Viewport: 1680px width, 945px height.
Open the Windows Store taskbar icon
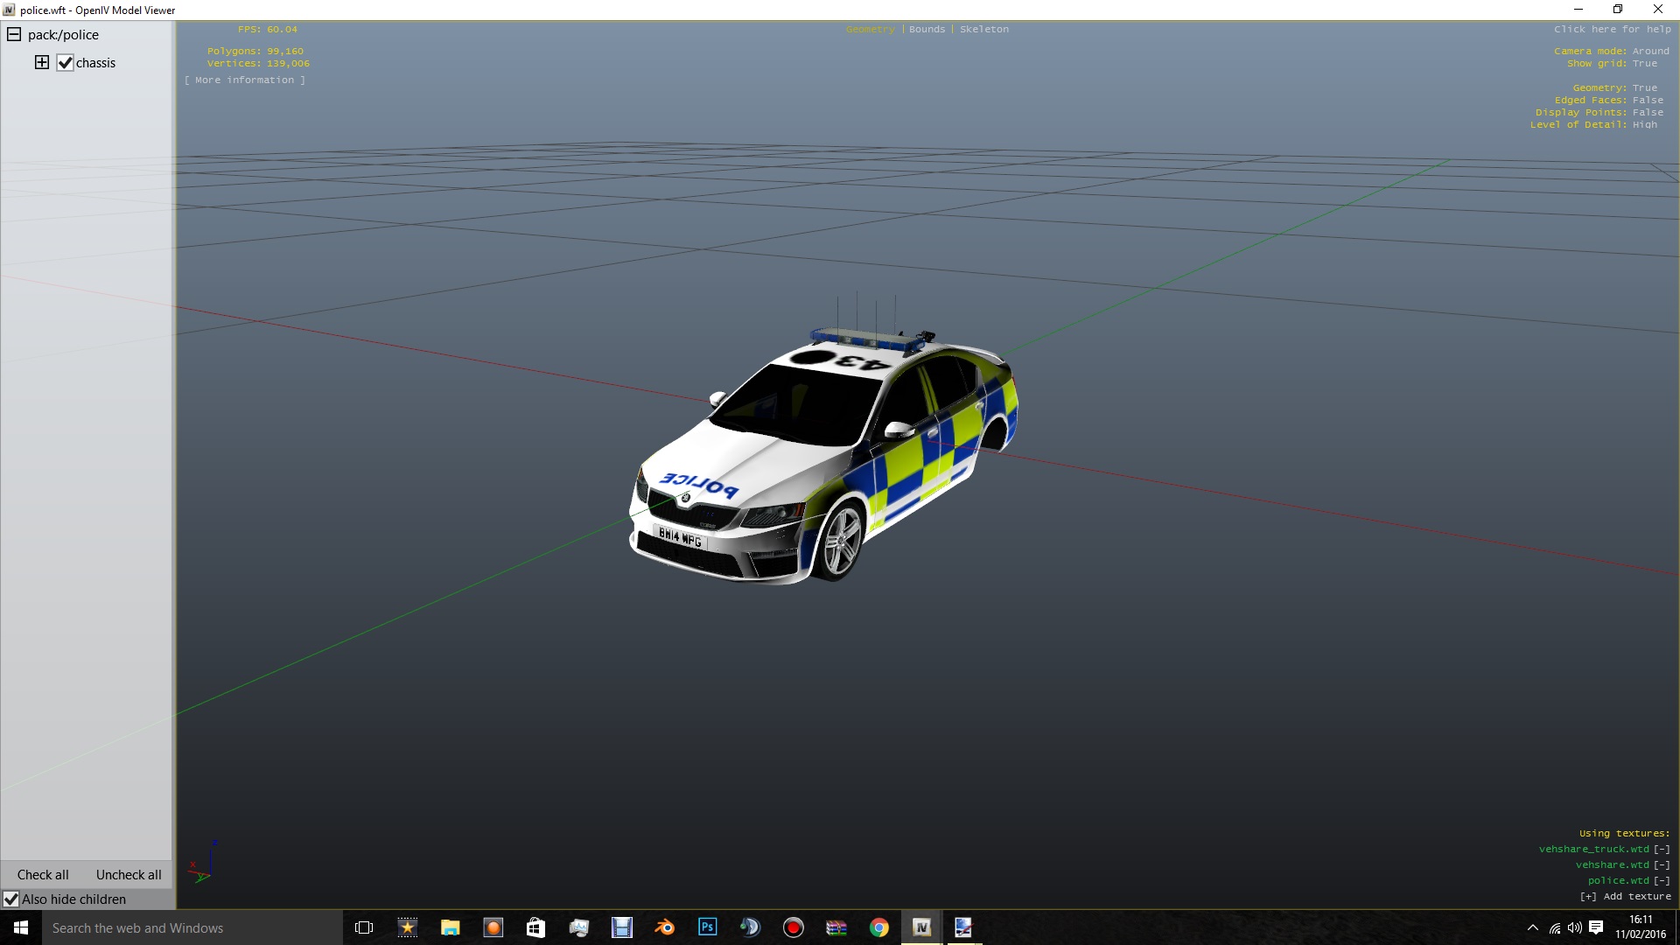coord(535,927)
